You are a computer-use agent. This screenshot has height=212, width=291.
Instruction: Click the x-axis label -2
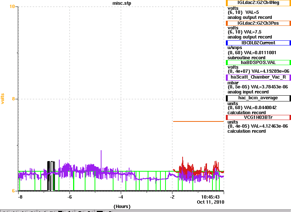[x=172, y=197]
